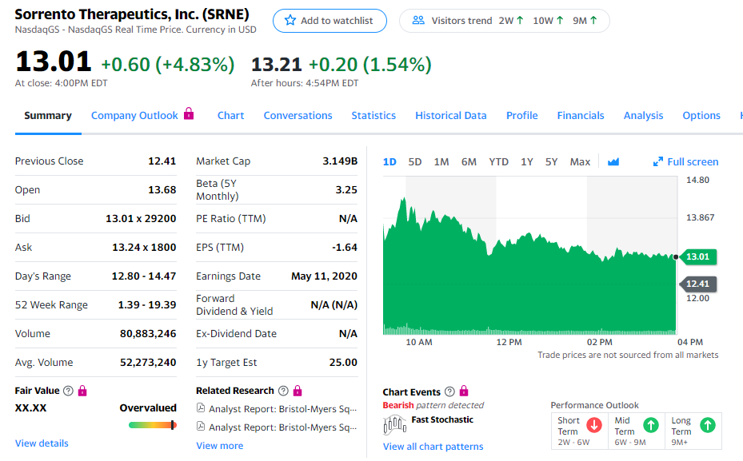Image resolution: width=743 pixels, height=461 pixels.
Task: Click the visitors trend people icon
Action: [x=418, y=20]
